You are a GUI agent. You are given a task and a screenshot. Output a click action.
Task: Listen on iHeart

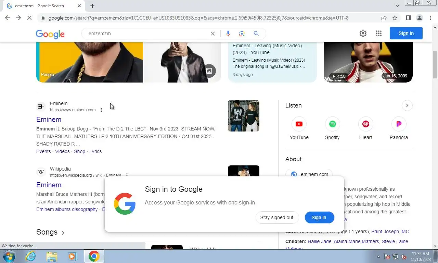(x=366, y=128)
